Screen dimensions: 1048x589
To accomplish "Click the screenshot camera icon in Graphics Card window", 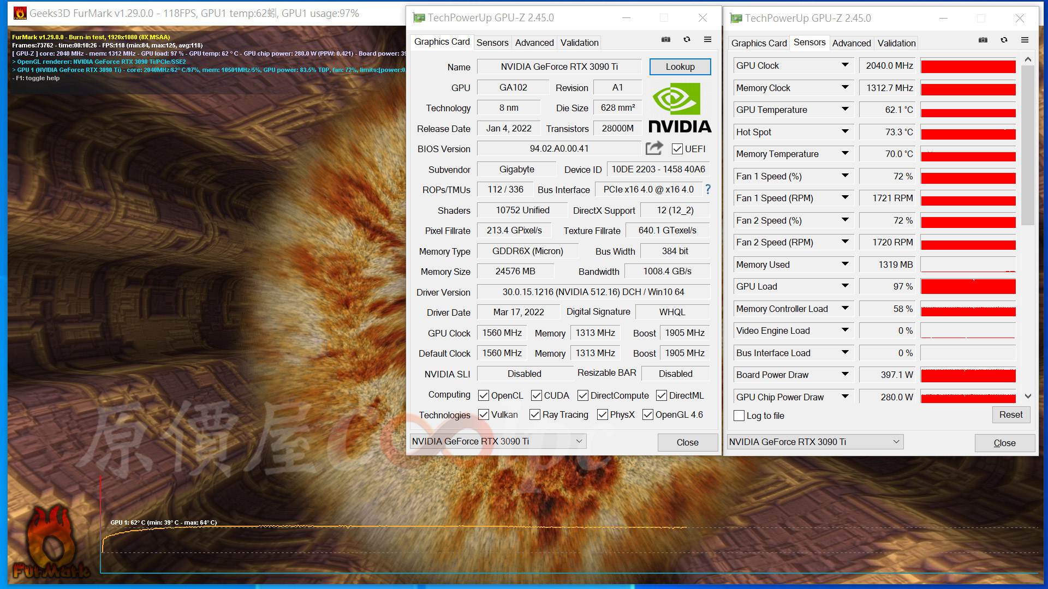I will (666, 39).
